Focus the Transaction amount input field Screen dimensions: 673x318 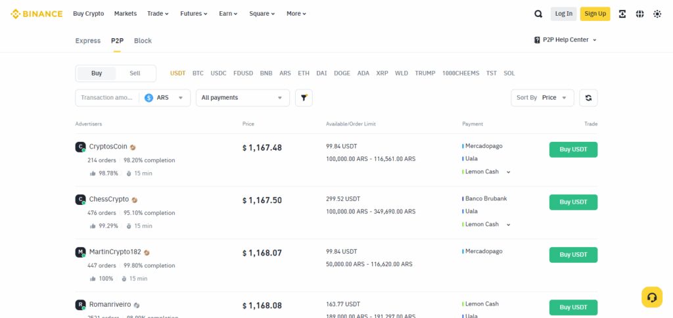point(107,98)
